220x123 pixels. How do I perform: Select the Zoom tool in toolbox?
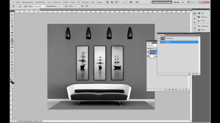pyautogui.click(x=12, y=77)
